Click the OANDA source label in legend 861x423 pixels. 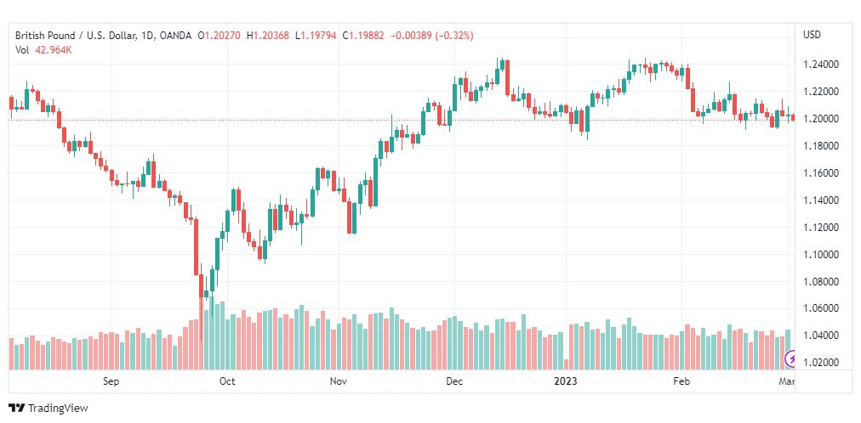coord(174,36)
